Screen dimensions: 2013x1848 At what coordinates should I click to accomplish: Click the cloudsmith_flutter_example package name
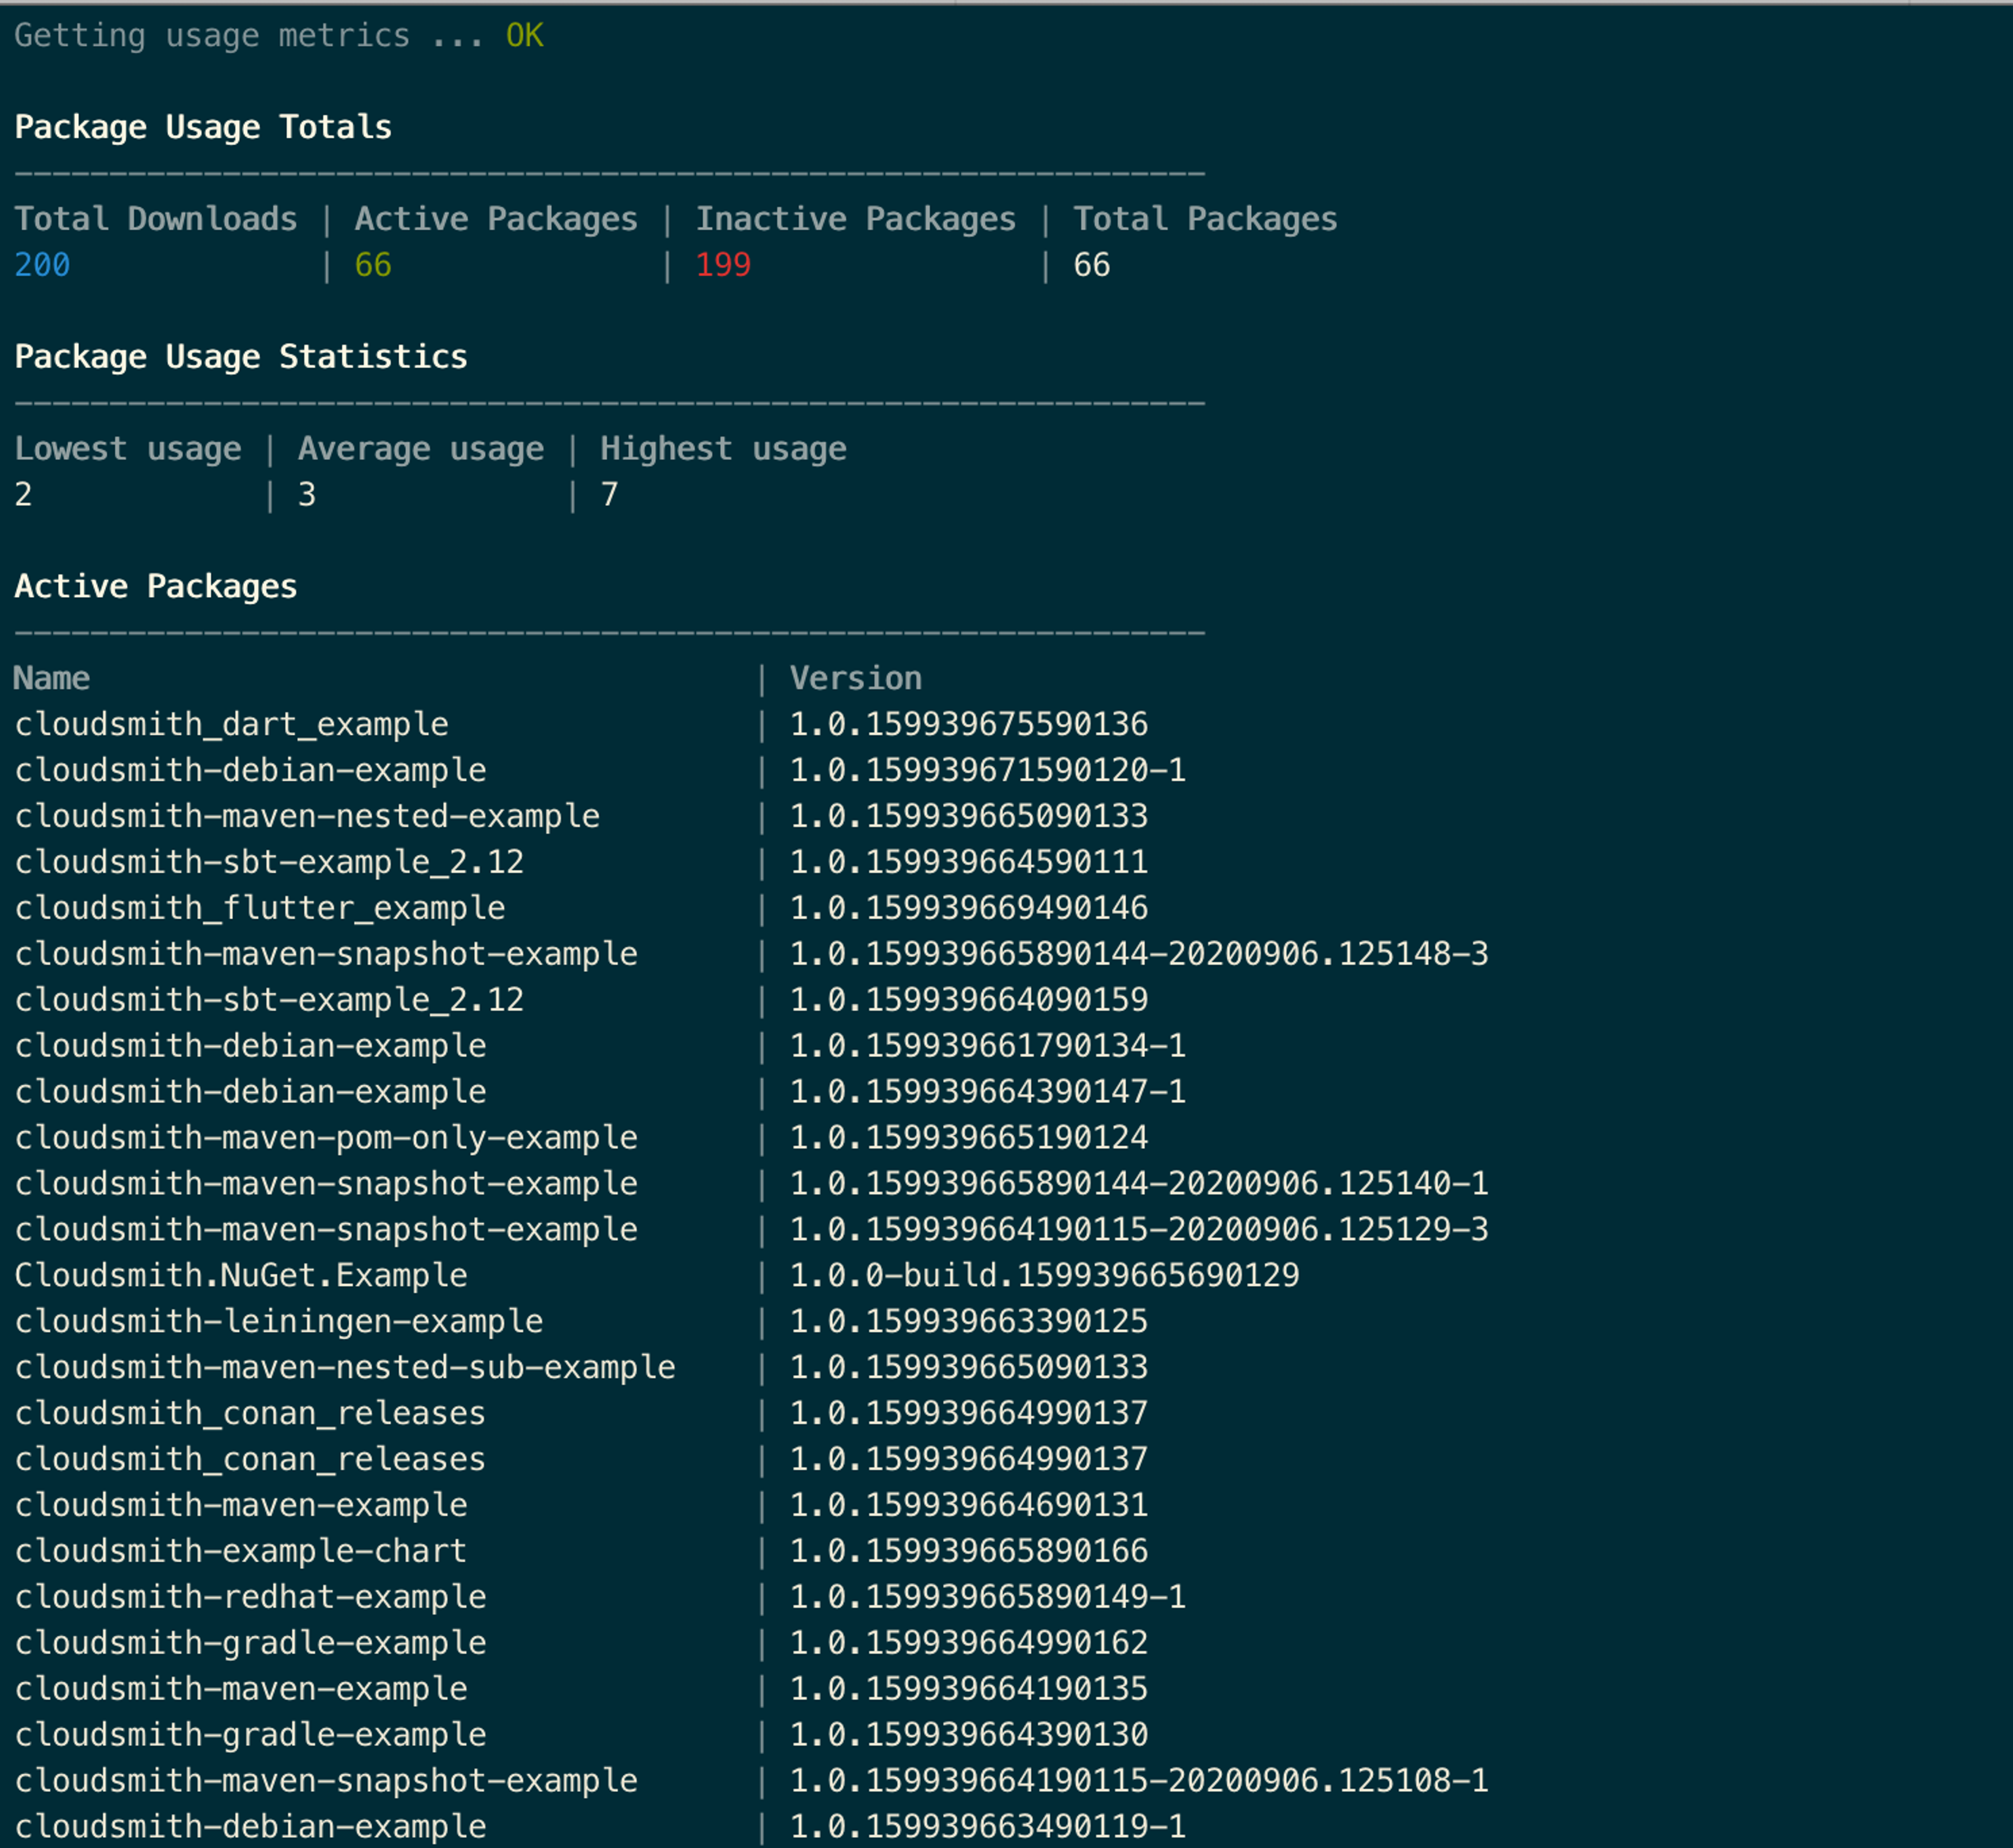coord(259,908)
